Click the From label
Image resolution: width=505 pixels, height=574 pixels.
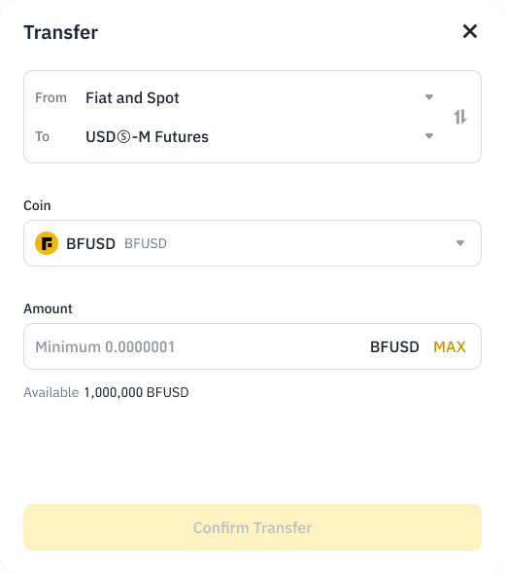coord(50,97)
